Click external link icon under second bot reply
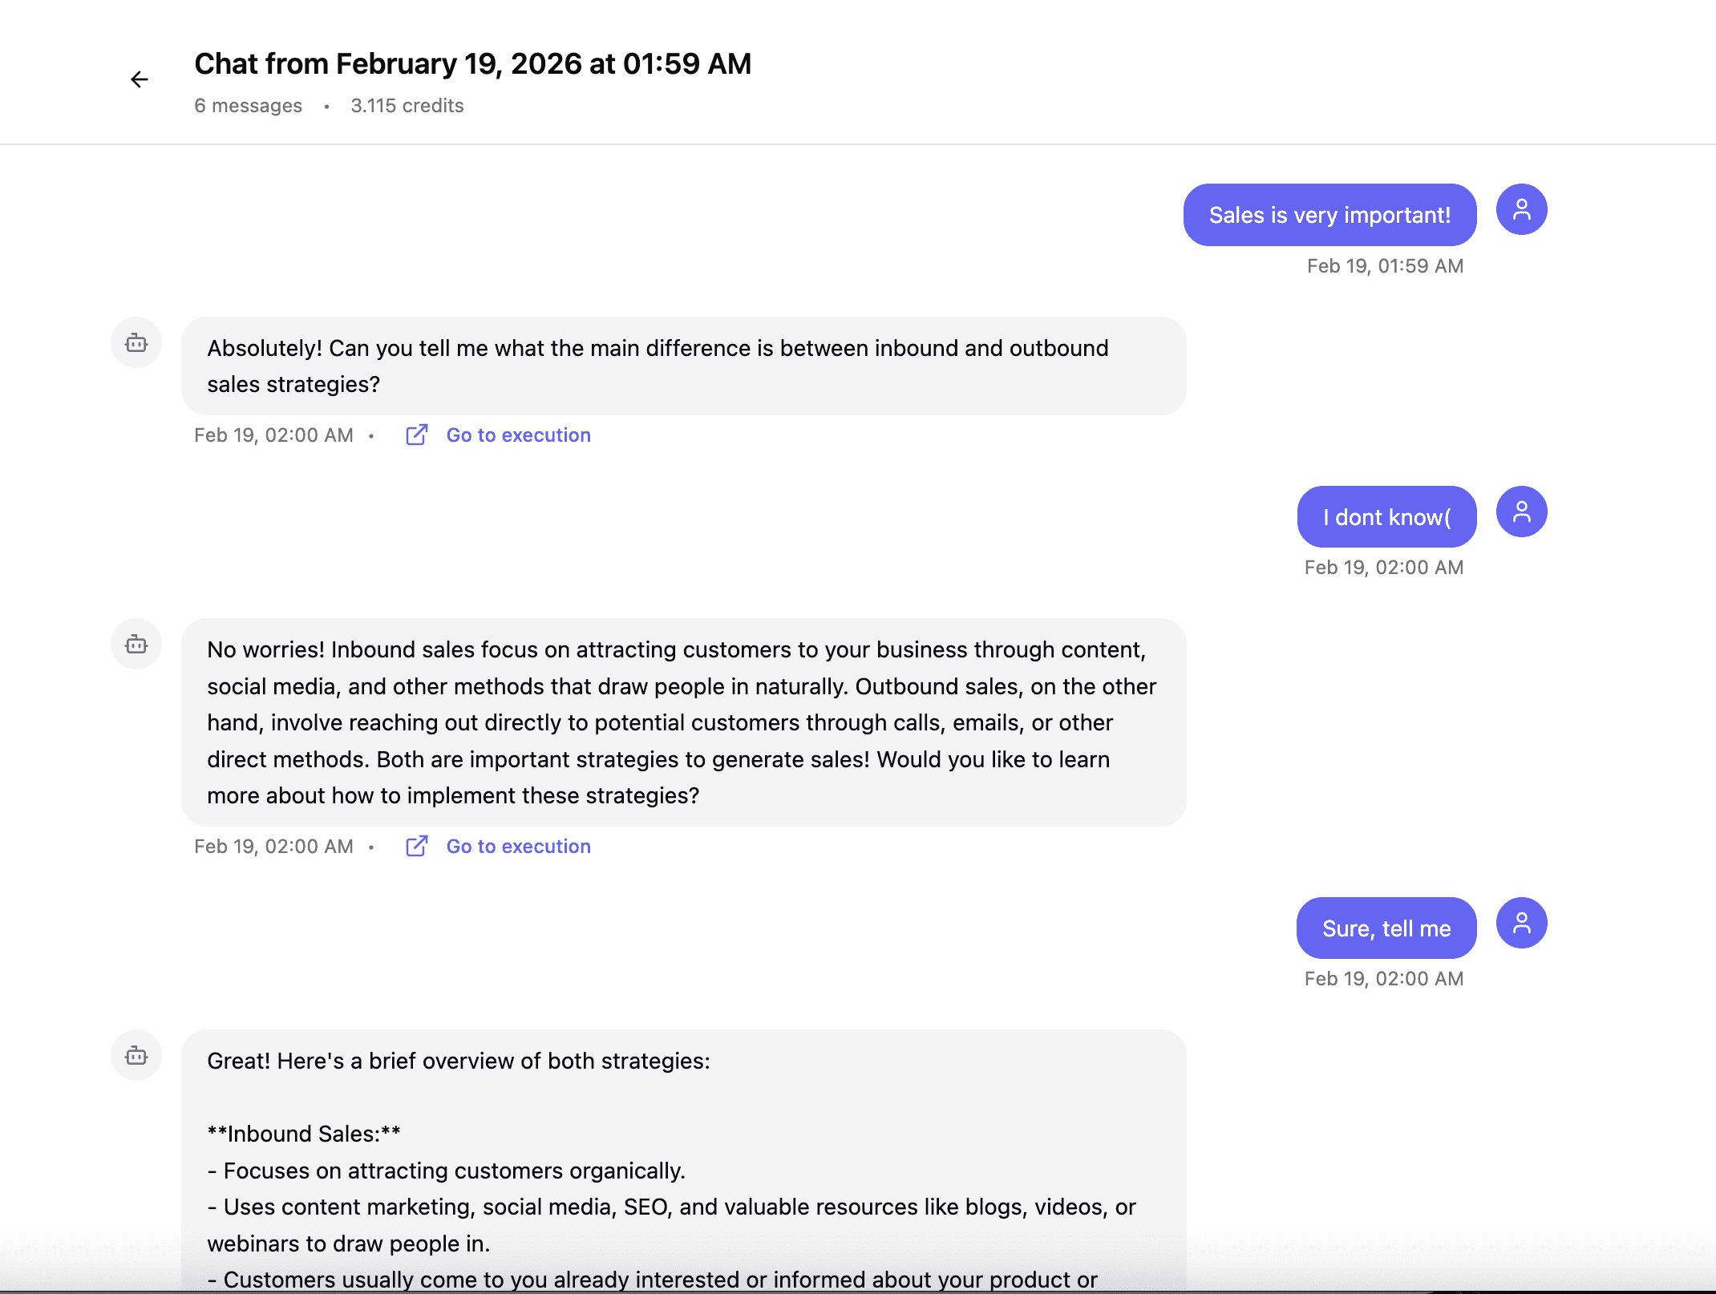 tap(416, 846)
